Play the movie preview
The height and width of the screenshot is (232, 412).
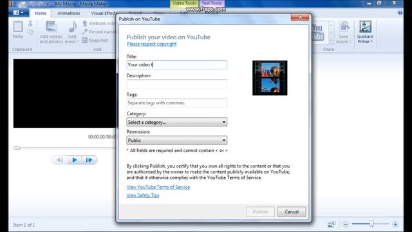click(75, 160)
